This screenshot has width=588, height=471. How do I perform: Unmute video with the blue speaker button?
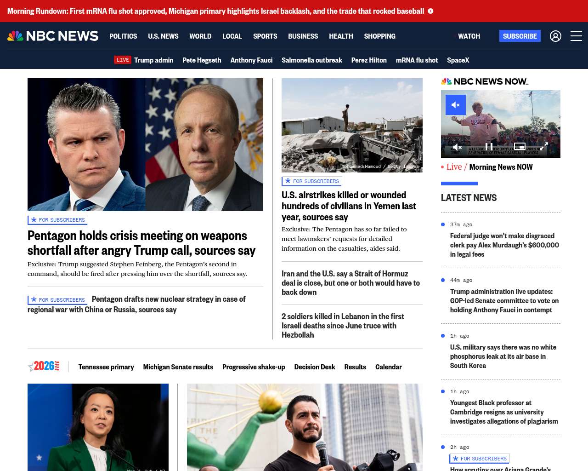(456, 105)
